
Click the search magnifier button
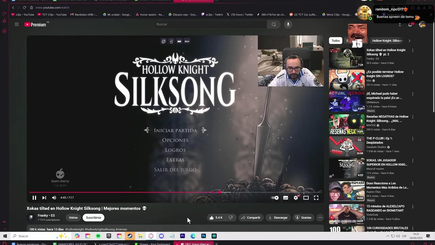pos(274,24)
